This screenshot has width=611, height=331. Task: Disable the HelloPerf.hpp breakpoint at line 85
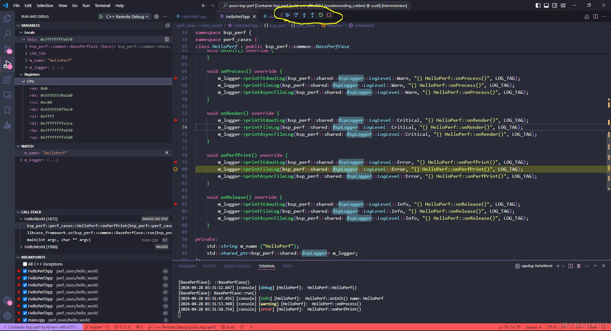click(25, 313)
